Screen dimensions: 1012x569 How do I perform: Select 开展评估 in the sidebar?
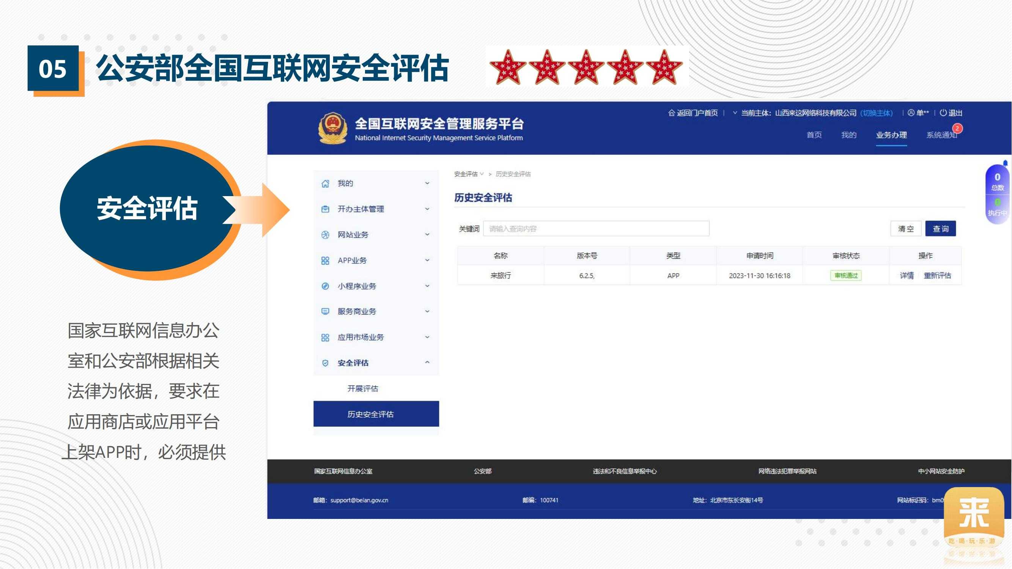363,389
